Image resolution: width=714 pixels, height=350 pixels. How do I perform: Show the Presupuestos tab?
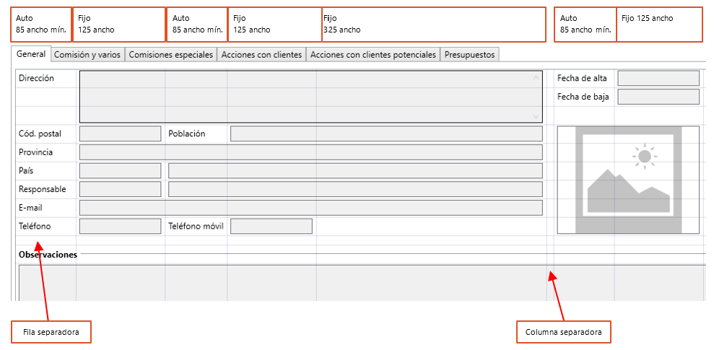tap(469, 55)
